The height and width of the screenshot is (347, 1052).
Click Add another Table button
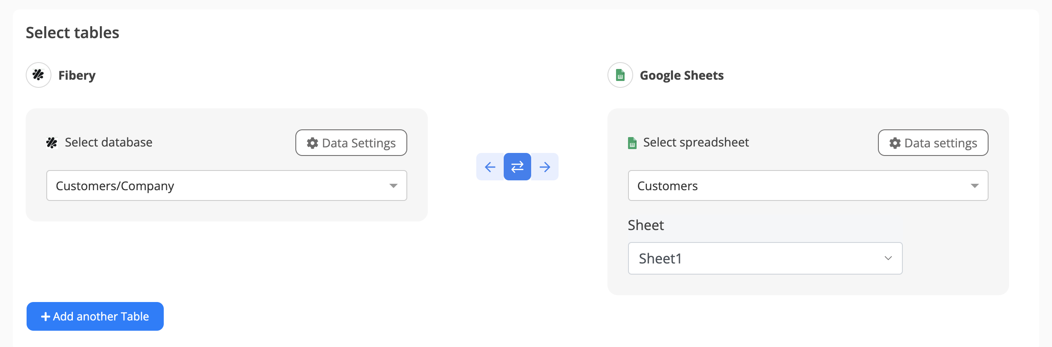click(95, 316)
